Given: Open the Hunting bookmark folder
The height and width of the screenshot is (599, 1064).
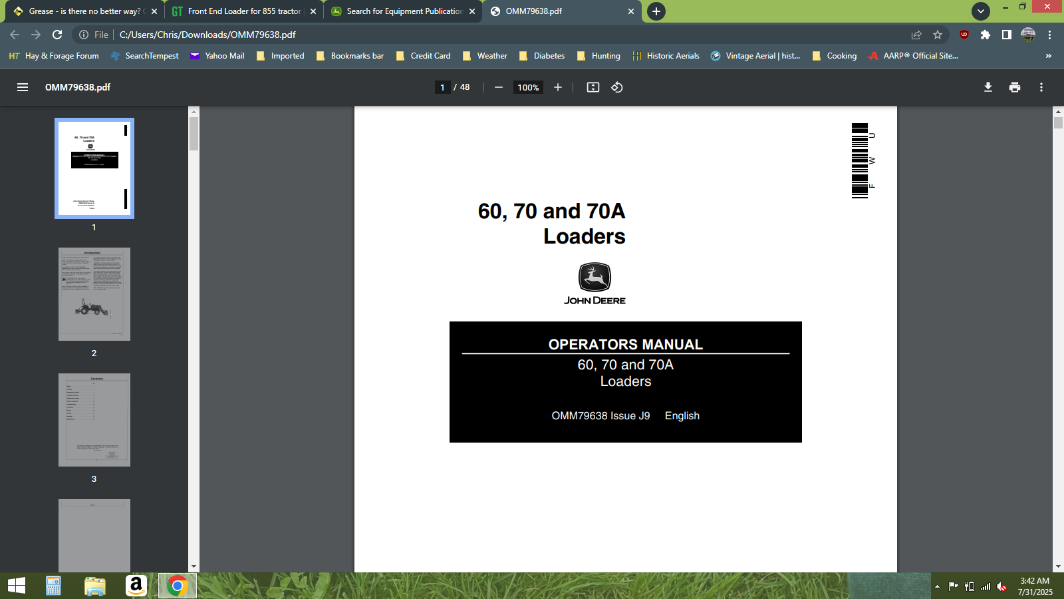Looking at the screenshot, I should click(598, 56).
